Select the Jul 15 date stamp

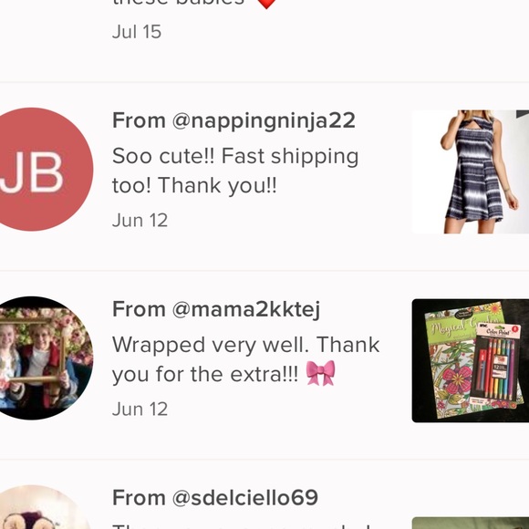(137, 32)
